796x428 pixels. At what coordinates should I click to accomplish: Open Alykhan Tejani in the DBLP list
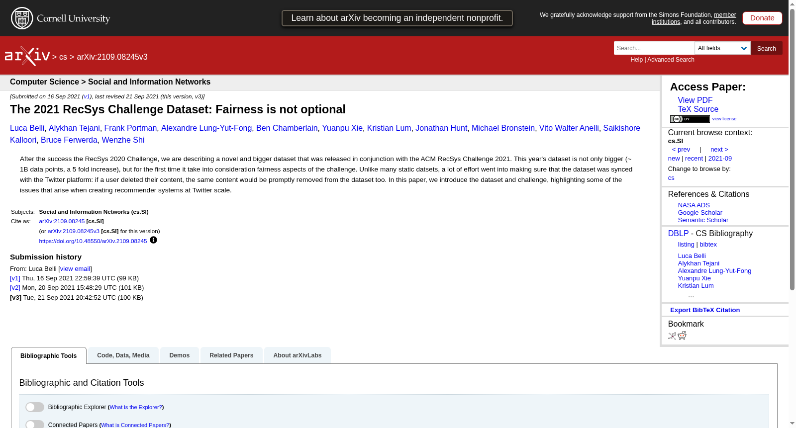pos(698,263)
